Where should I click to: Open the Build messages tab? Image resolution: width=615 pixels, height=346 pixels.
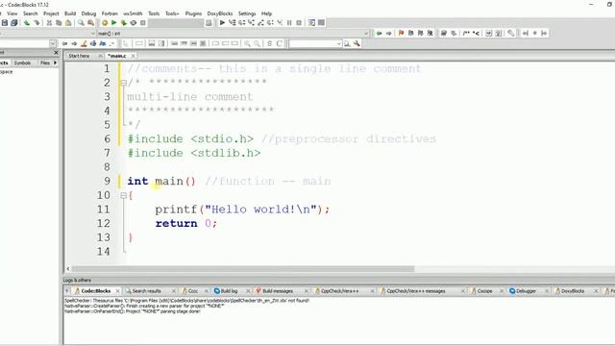click(278, 291)
